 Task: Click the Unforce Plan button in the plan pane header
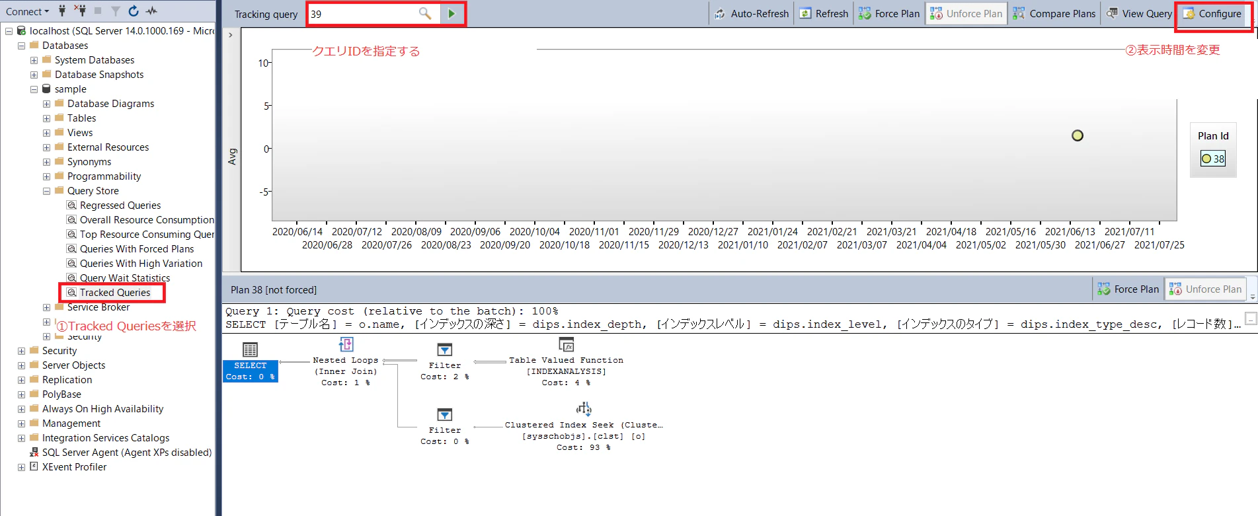(1206, 289)
